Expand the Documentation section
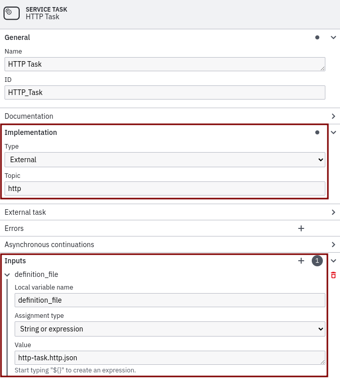This screenshot has height=381, width=340. pos(333,116)
